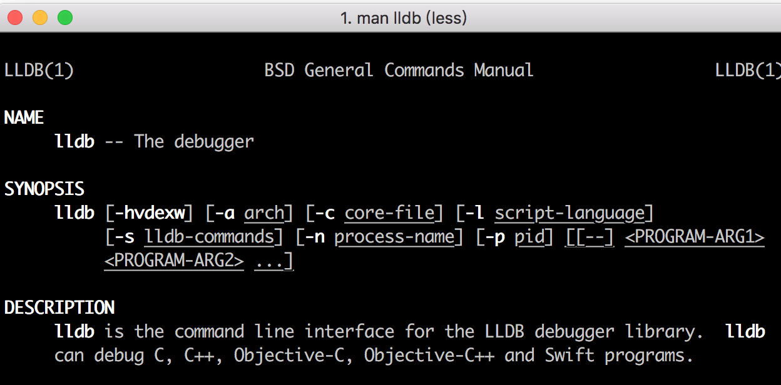Select the underlined 'arch' argument
The width and height of the screenshot is (781, 385).
(x=264, y=212)
